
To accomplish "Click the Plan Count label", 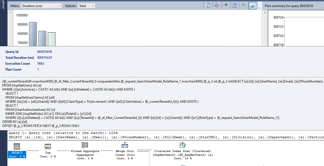I will click(x=13, y=70).
